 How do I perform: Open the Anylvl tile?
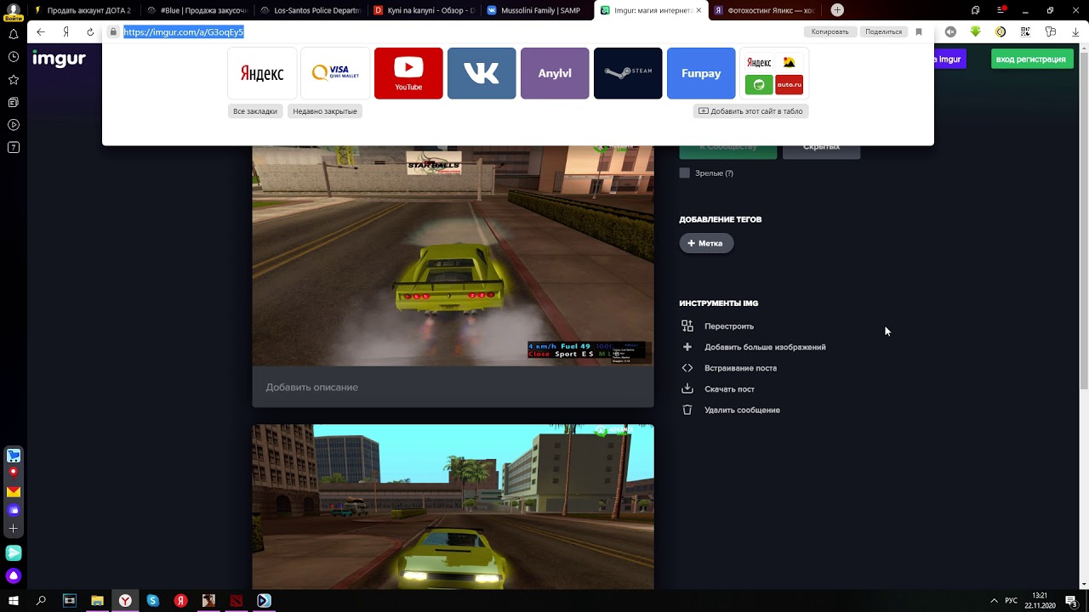555,73
